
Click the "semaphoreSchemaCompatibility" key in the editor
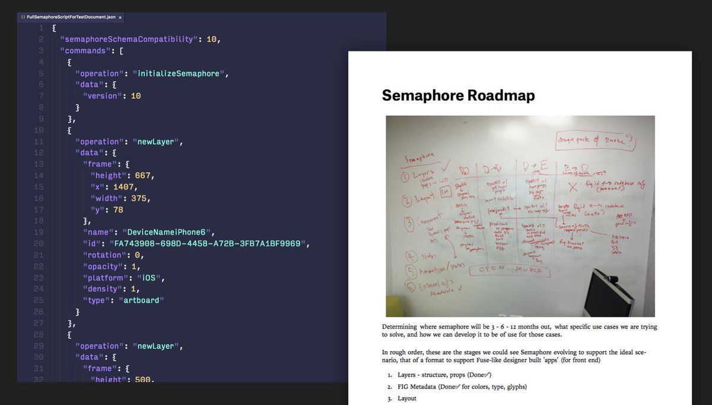click(129, 39)
